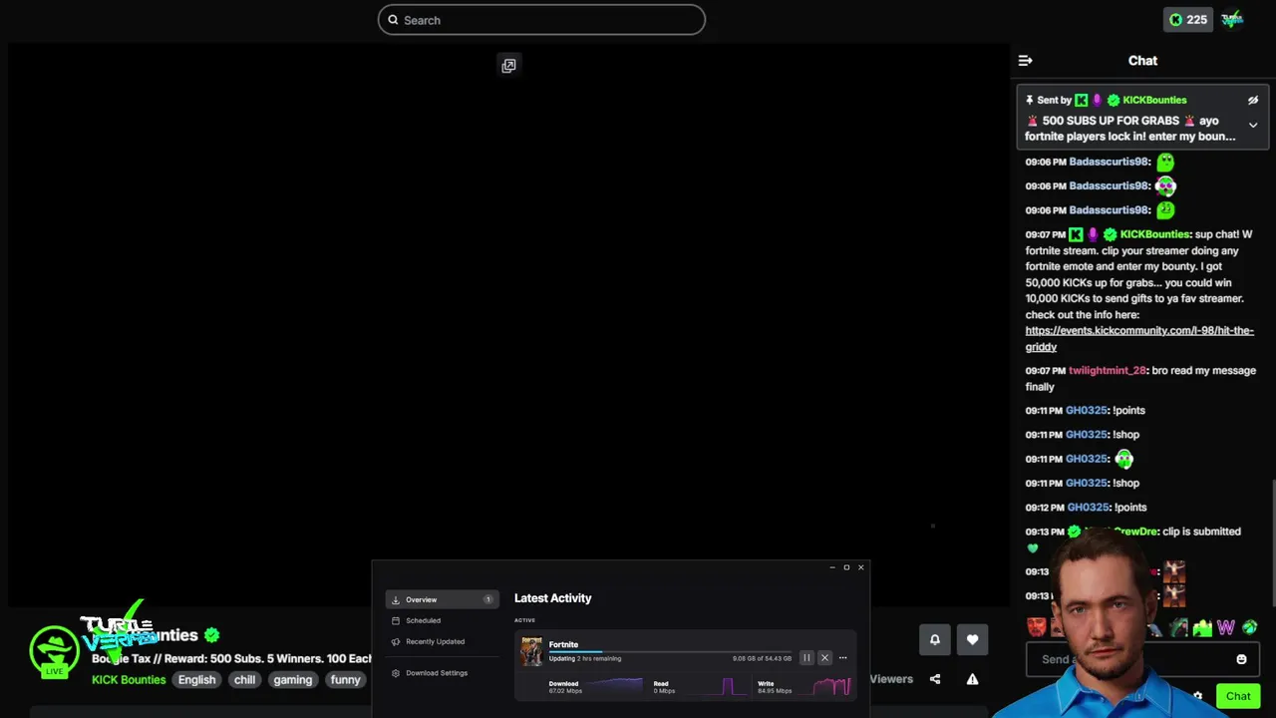Select the dark green character quick emote
The width and height of the screenshot is (1276, 718).
[x=1179, y=627]
